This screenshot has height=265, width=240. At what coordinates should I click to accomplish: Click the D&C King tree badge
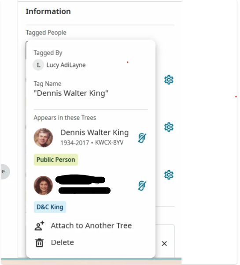point(50,207)
